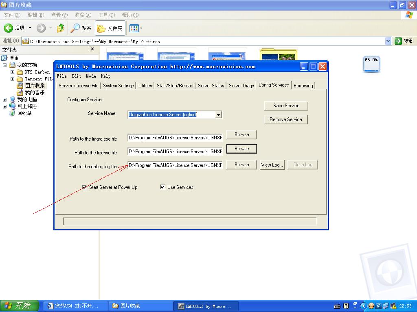Browse for the lmgrd.exe file
Viewport: 417px width, 312px height.
(241, 134)
